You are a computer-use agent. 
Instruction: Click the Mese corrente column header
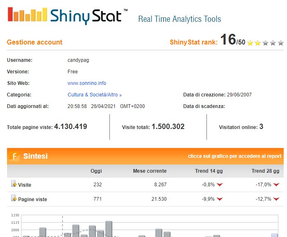150,171
